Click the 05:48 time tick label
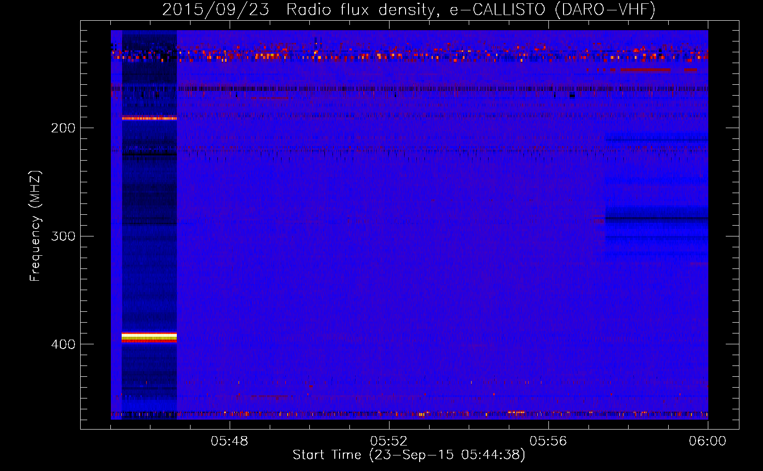763x471 pixels. [230, 441]
